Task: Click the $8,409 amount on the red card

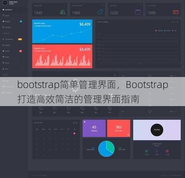Action: [x=85, y=49]
